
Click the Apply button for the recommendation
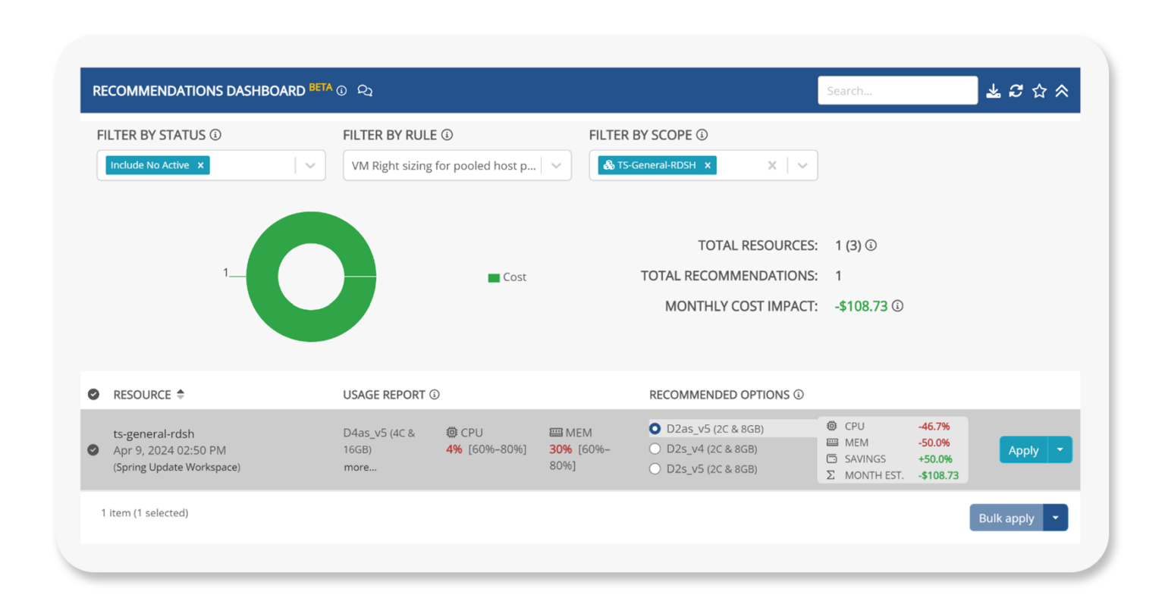coord(1022,449)
